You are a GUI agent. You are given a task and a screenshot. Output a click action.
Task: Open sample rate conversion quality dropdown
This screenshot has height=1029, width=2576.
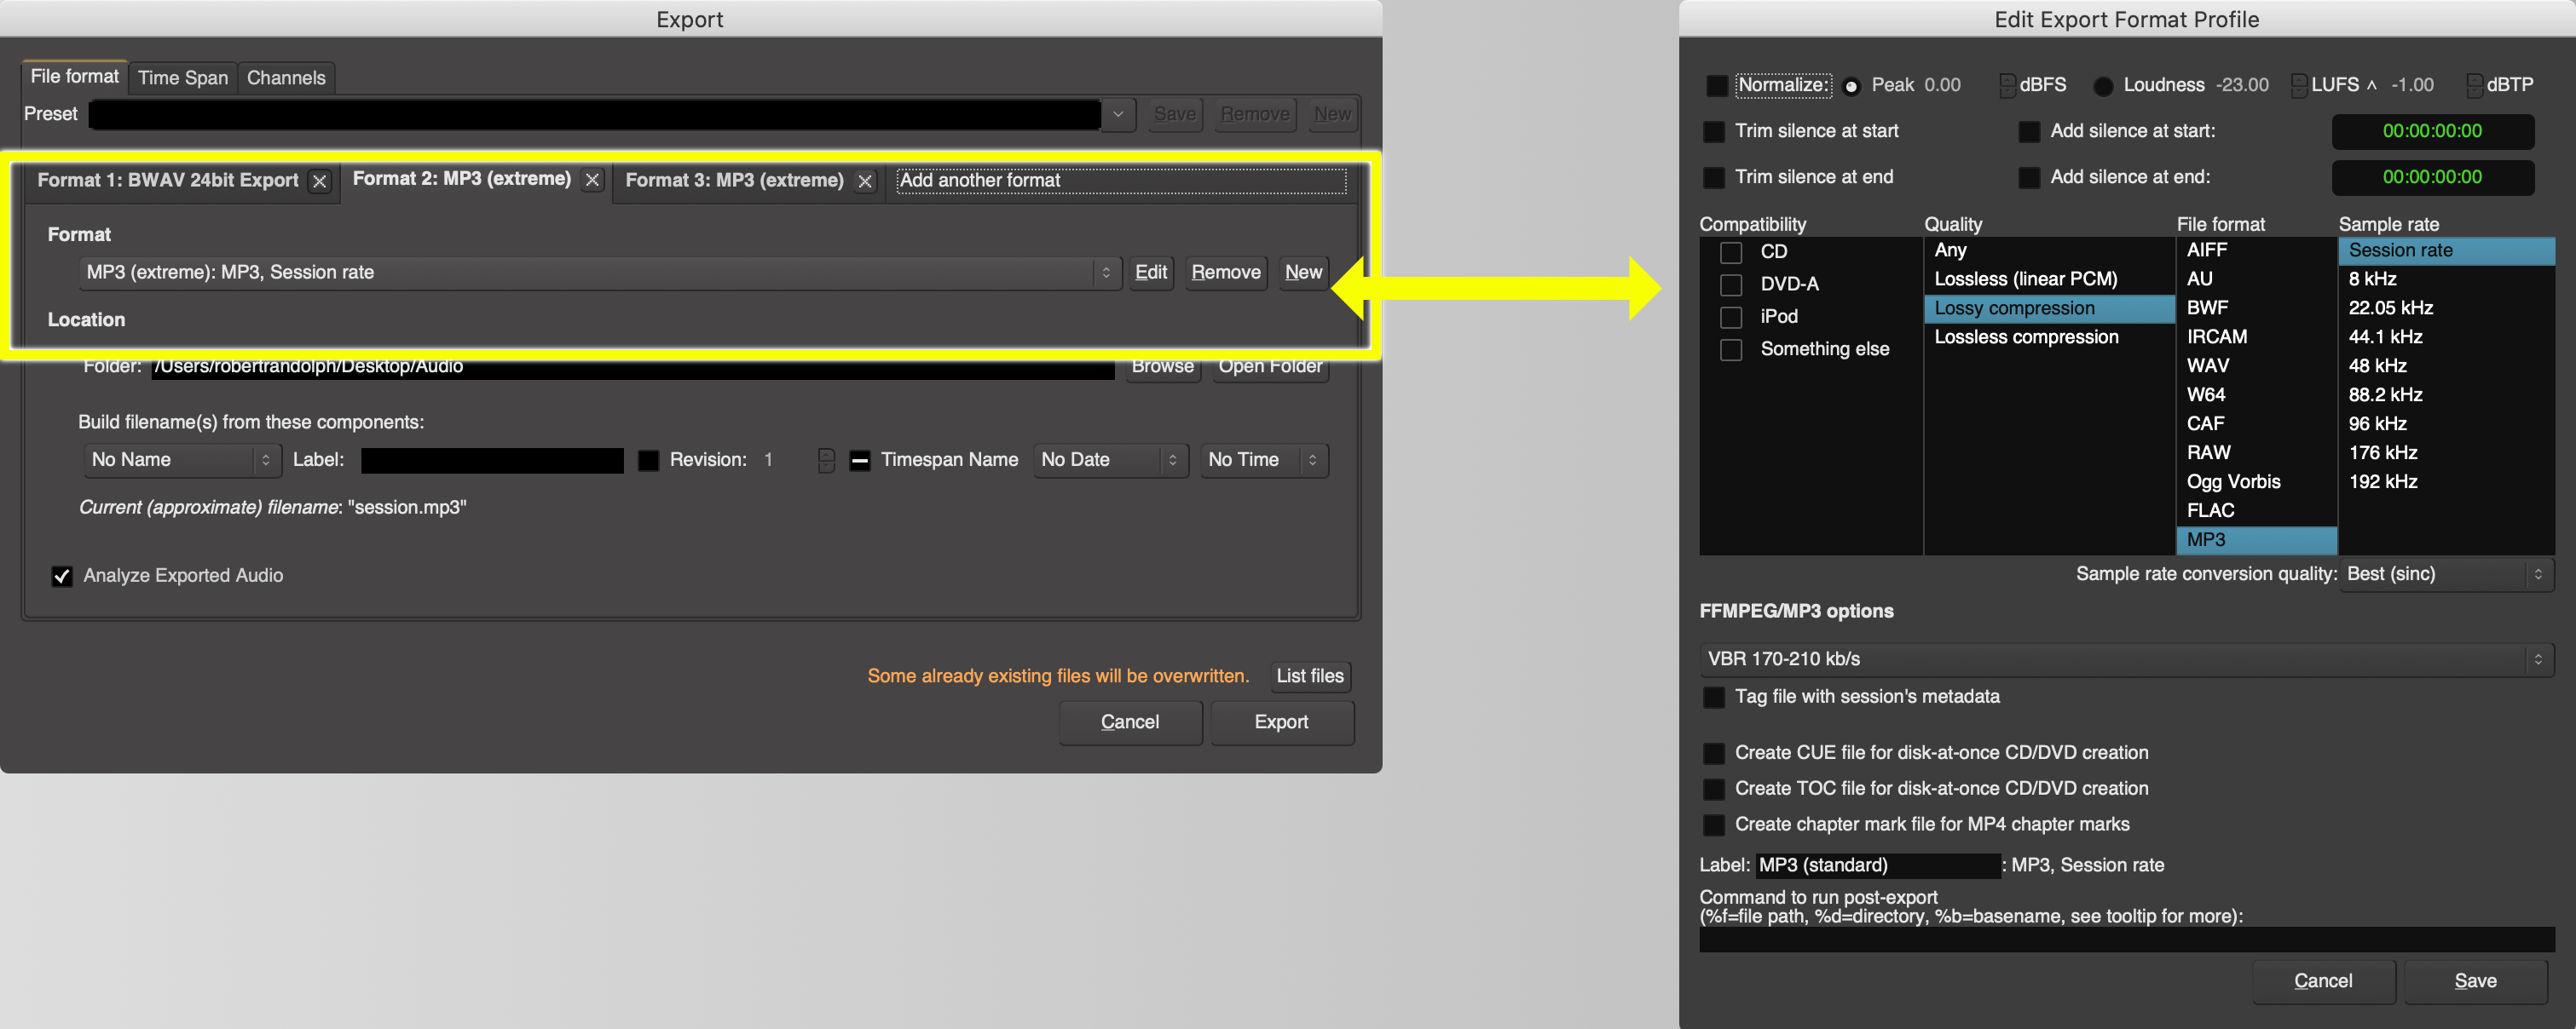2445,574
